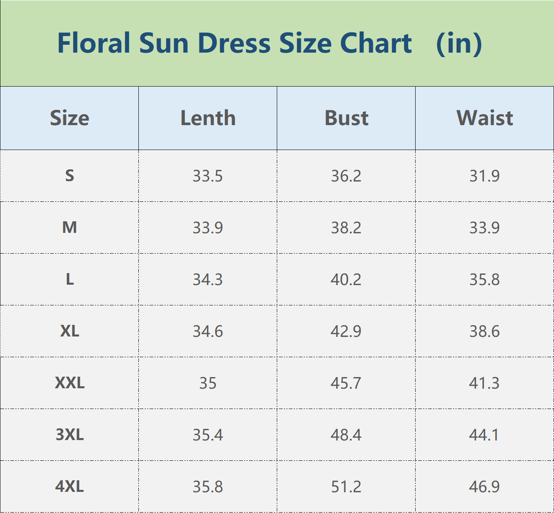
Task: Click the 31.9 waist value
Action: pyautogui.click(x=484, y=176)
